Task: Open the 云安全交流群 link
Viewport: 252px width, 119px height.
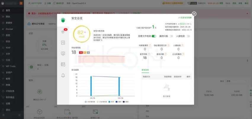Action: [185, 18]
